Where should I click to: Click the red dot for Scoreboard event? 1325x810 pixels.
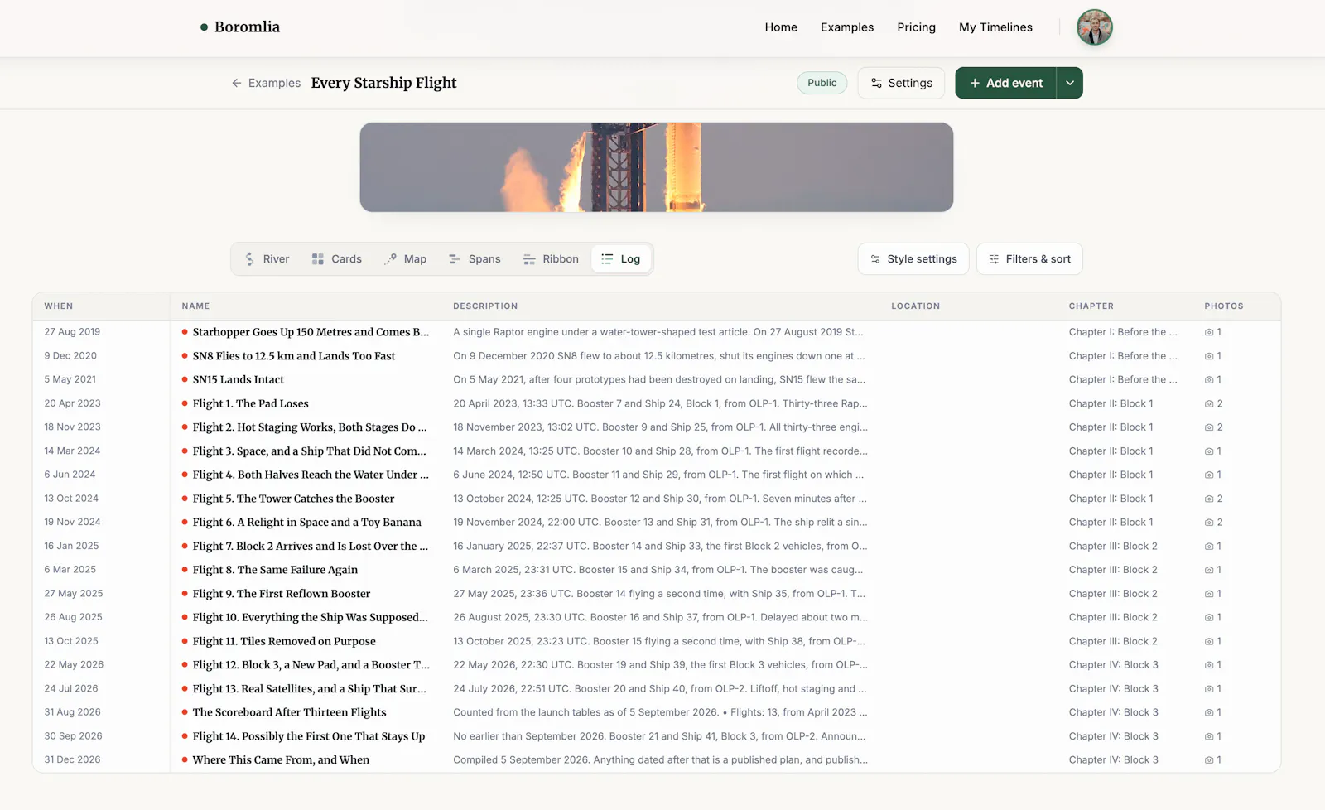(x=185, y=712)
